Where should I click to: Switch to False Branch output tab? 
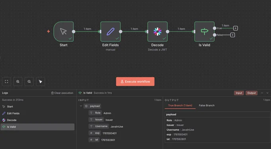206,106
